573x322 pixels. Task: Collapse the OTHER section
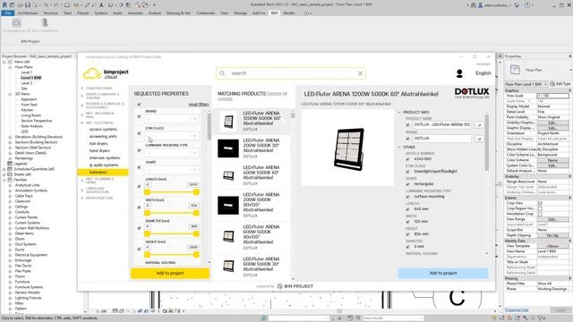pos(399,147)
